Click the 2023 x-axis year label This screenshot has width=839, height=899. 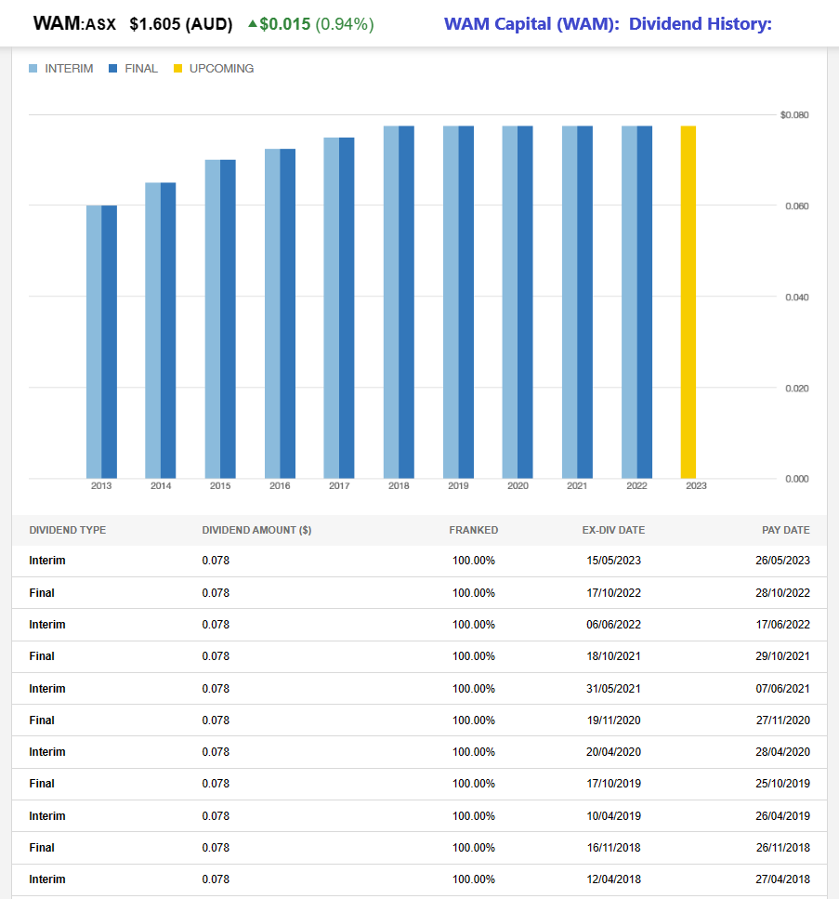(x=696, y=485)
